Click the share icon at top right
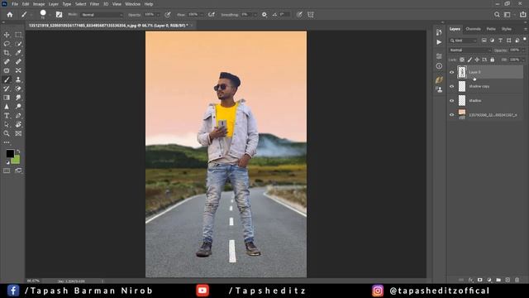 pos(523,15)
